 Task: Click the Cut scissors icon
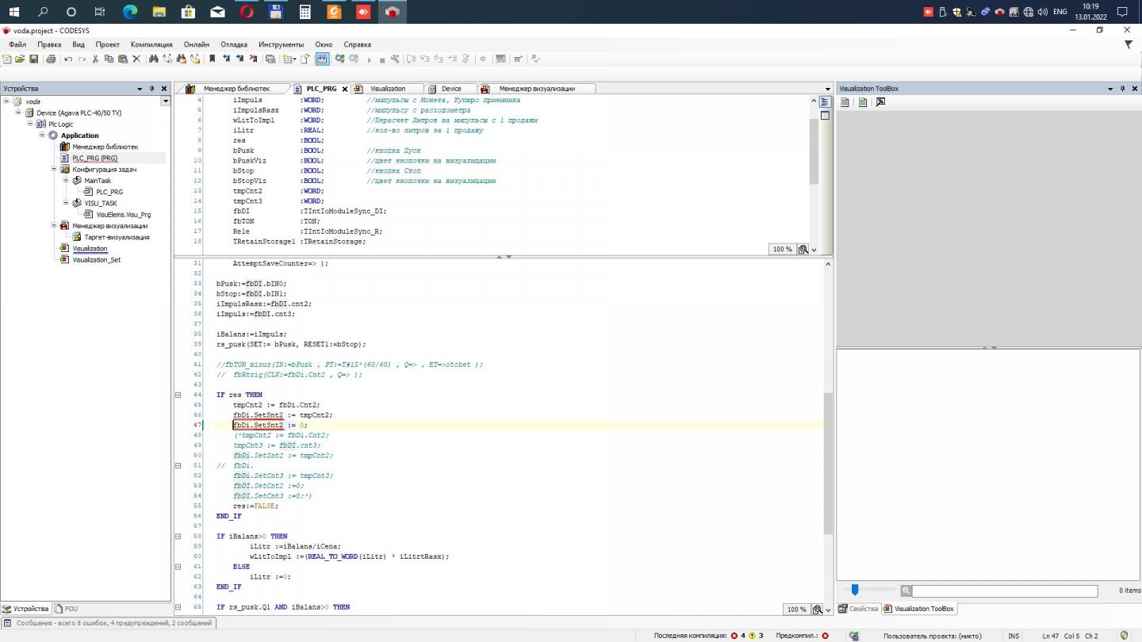point(96,59)
